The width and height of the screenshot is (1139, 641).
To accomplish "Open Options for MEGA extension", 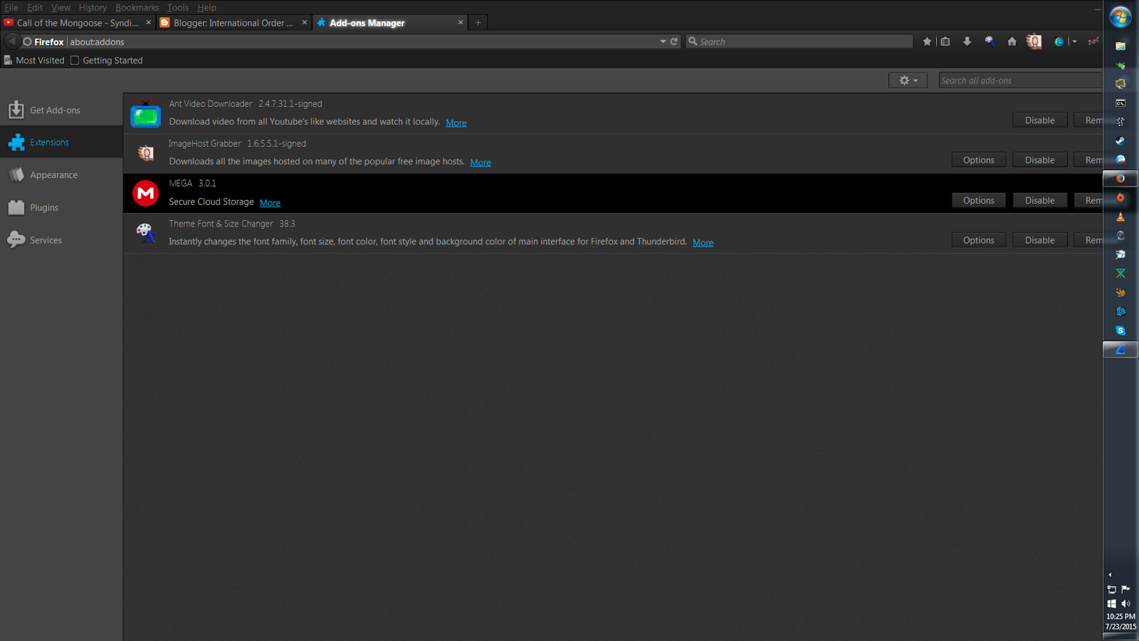I will pyautogui.click(x=978, y=200).
